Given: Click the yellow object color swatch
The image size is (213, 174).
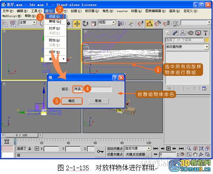Looking at the screenshot, I should [207, 40].
